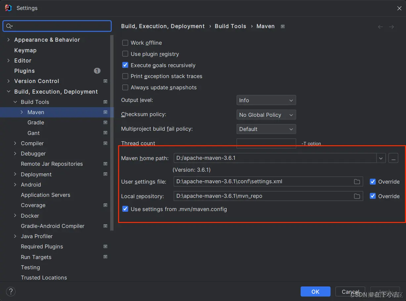The image size is (406, 301).
Task: Browse folder icon for Local repository
Action: pos(357,196)
